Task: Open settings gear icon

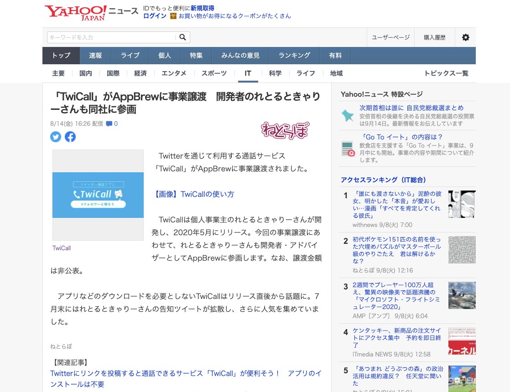Action: tap(466, 37)
